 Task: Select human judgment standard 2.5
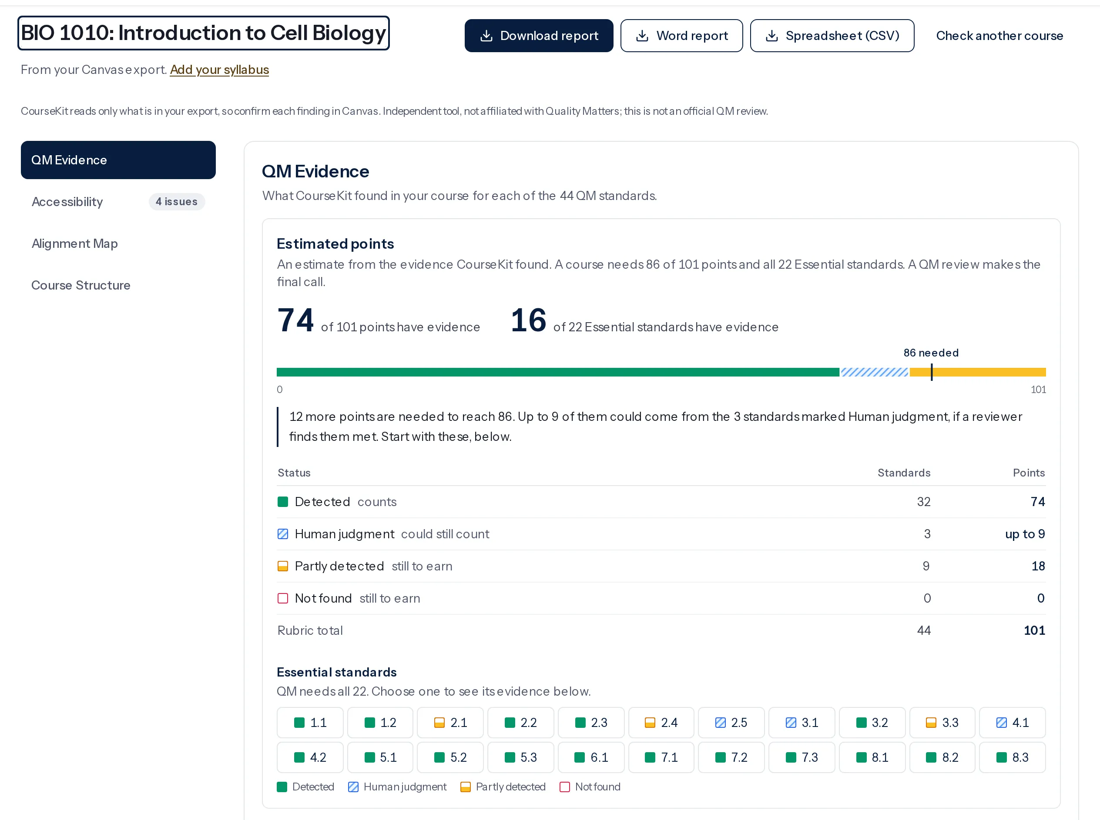click(731, 723)
